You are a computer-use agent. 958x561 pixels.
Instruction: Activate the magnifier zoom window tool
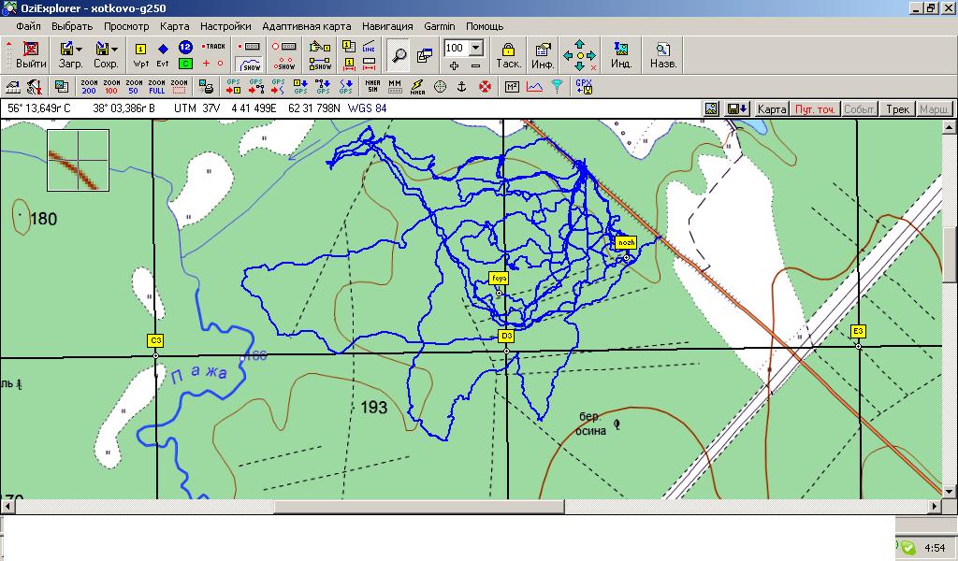tap(399, 55)
